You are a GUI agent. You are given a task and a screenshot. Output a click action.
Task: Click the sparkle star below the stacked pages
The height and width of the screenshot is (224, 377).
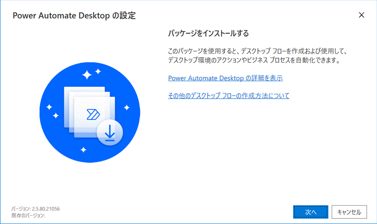[83, 150]
